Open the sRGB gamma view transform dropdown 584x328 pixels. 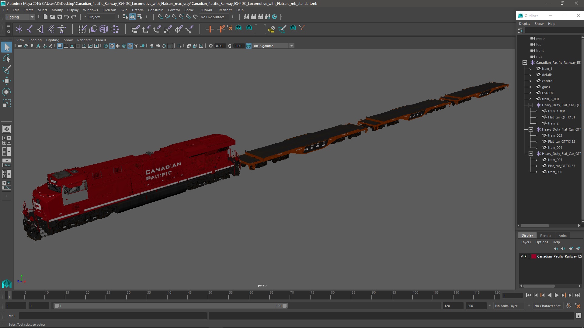coord(273,46)
